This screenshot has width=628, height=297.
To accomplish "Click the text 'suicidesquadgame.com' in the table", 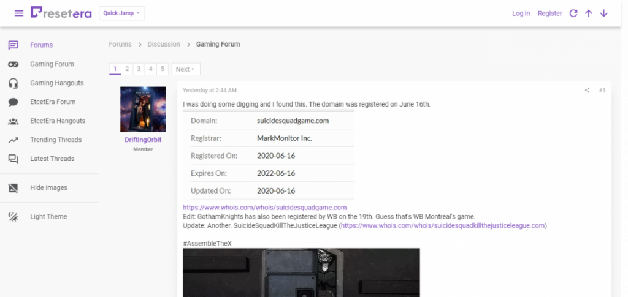I will [293, 120].
